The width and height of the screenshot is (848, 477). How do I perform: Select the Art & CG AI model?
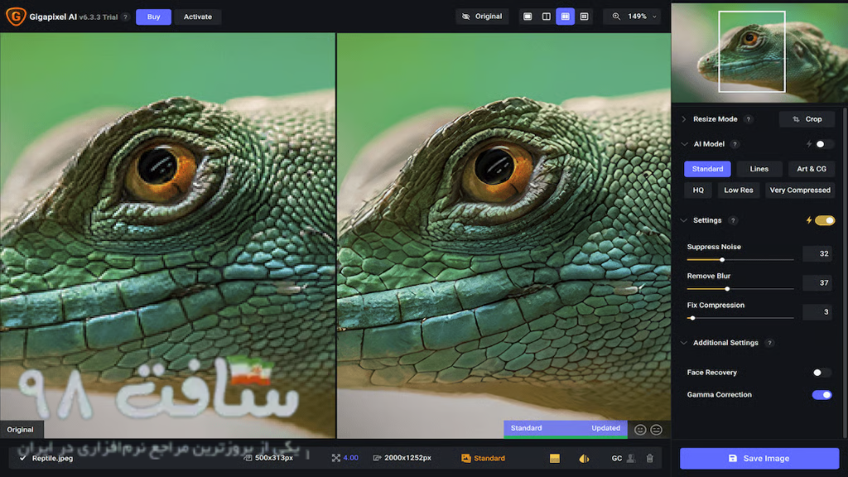(812, 169)
